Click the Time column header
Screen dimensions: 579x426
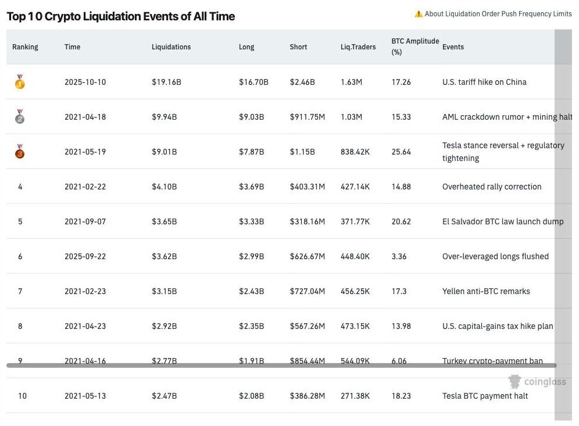pos(73,47)
